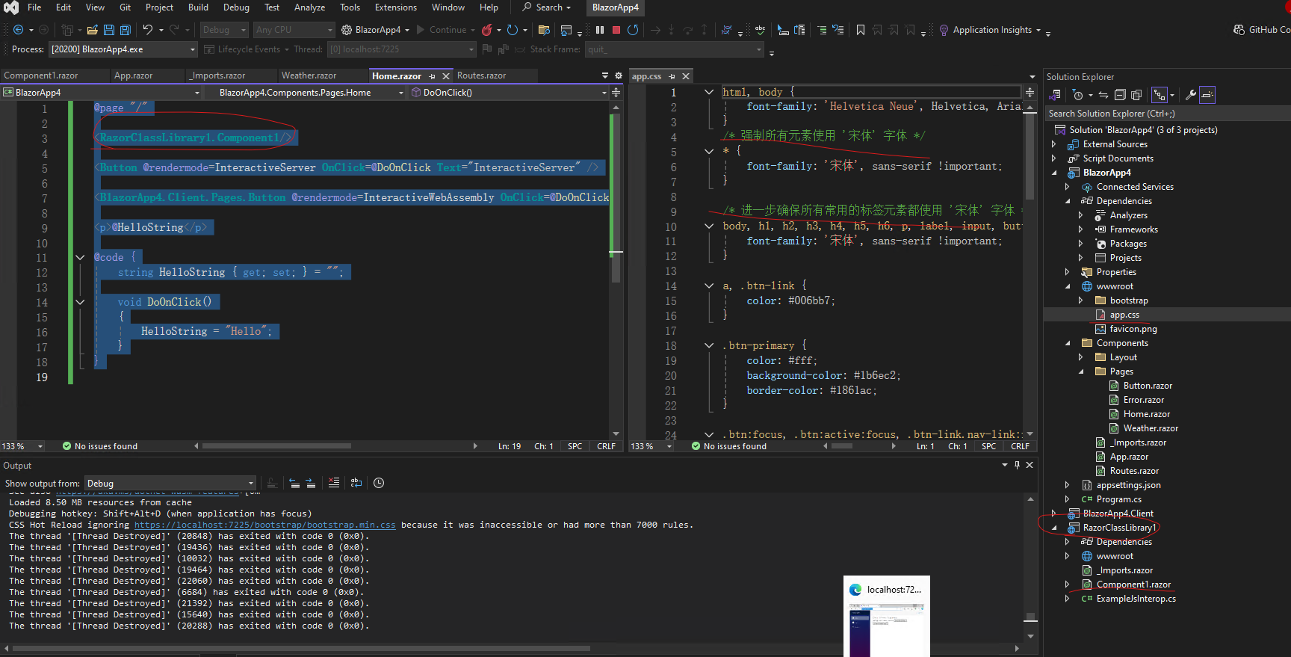This screenshot has height=657, width=1291.
Task: Click the app.css editor vertical scrollbar
Action: [1030, 157]
